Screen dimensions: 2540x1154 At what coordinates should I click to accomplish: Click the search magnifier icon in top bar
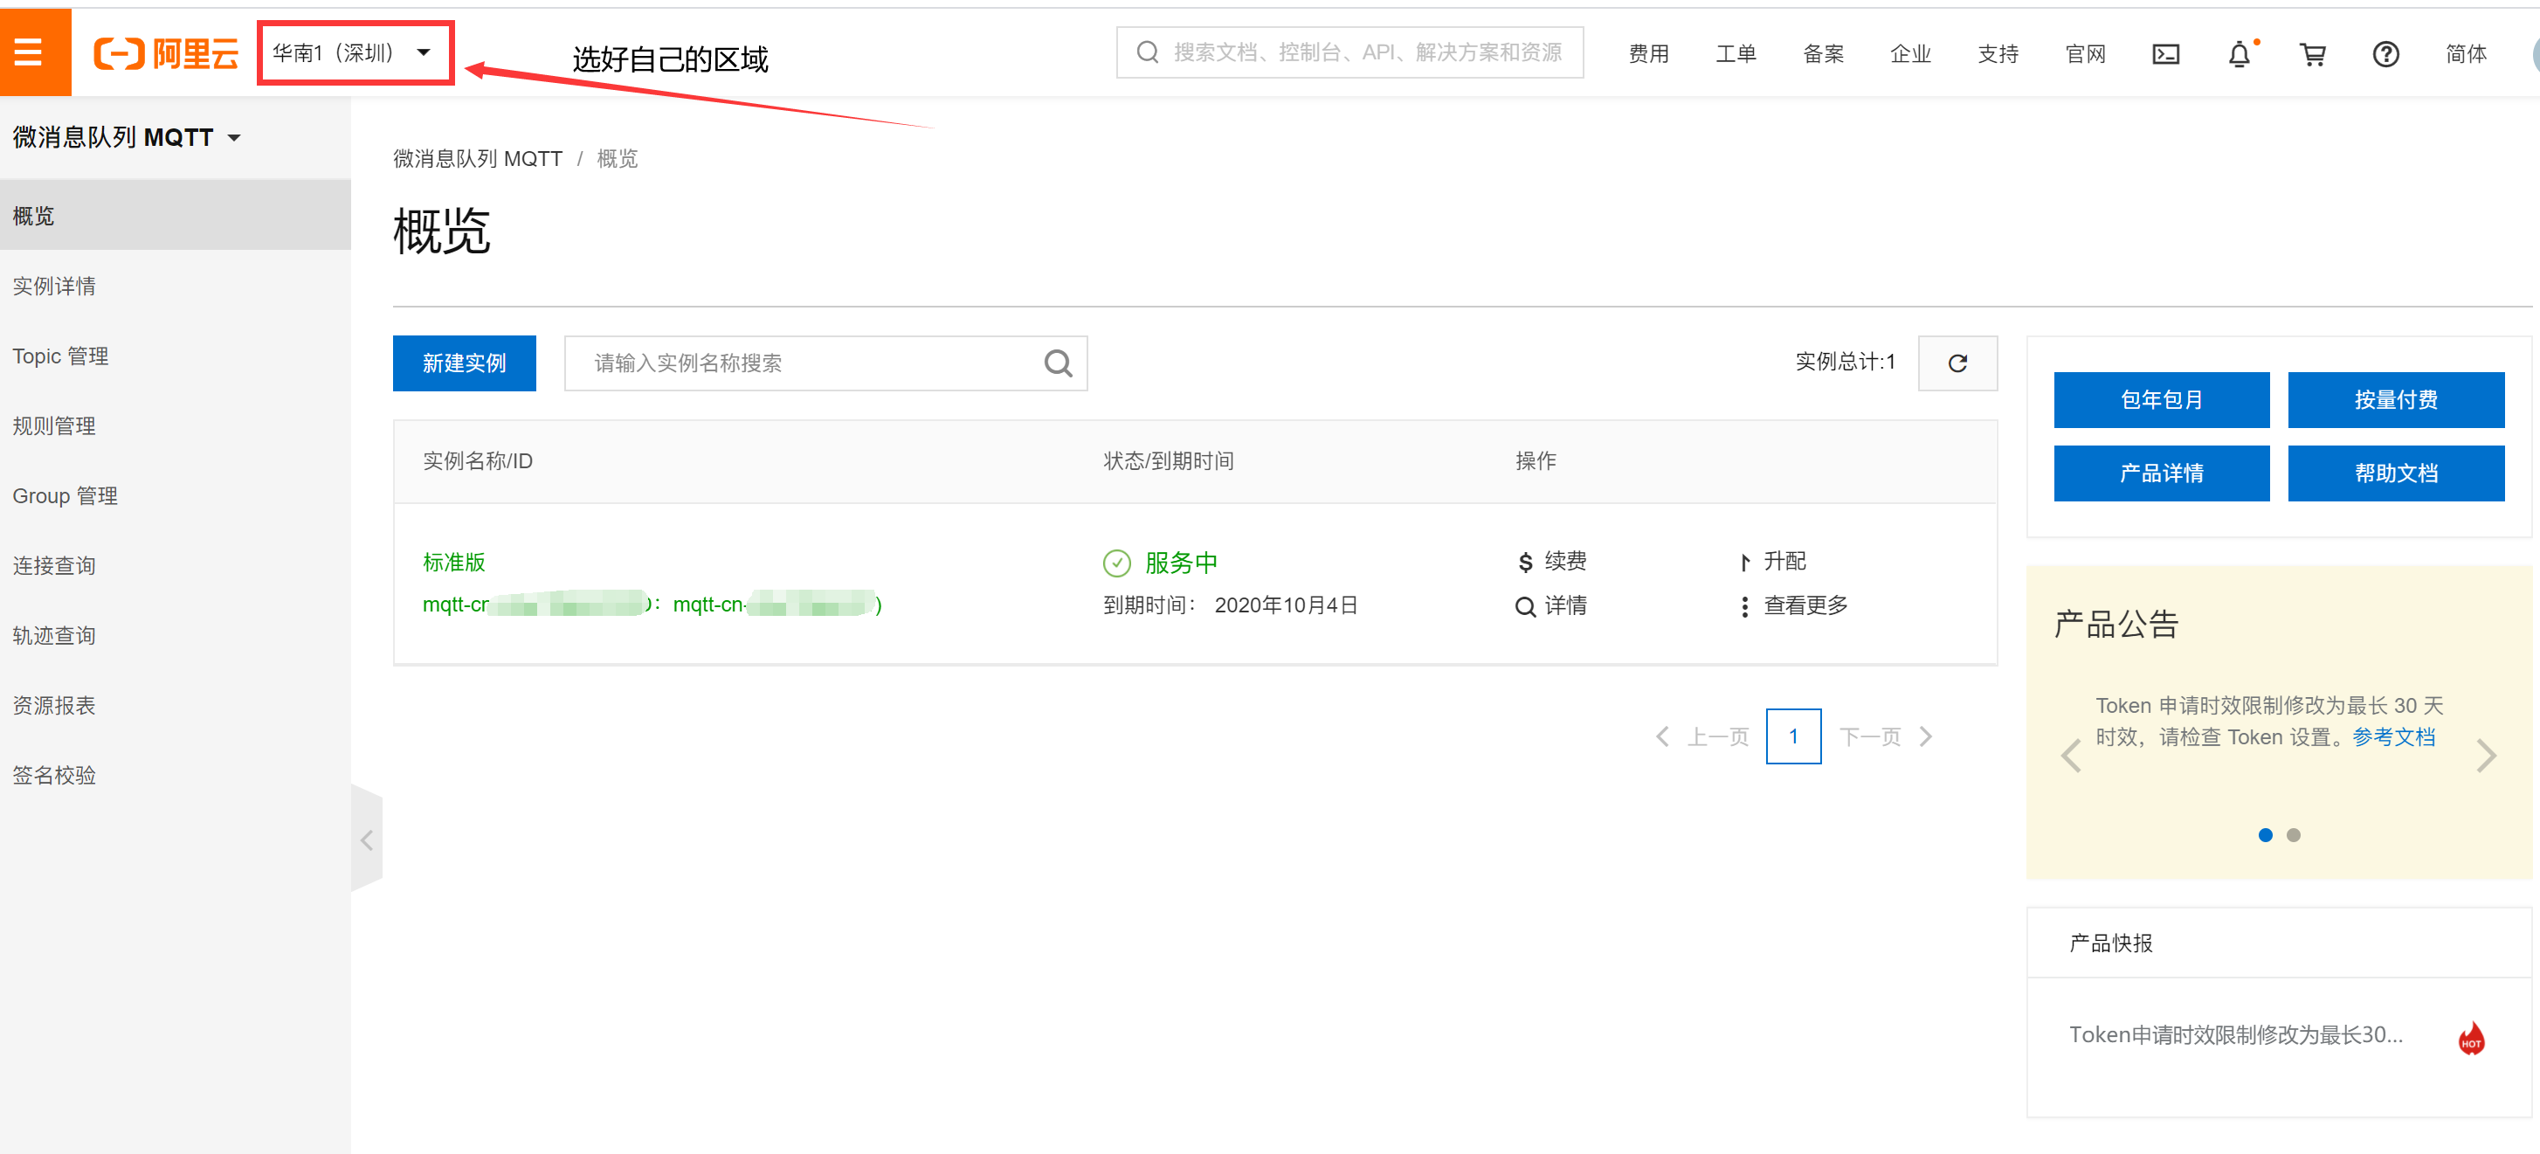1146,53
